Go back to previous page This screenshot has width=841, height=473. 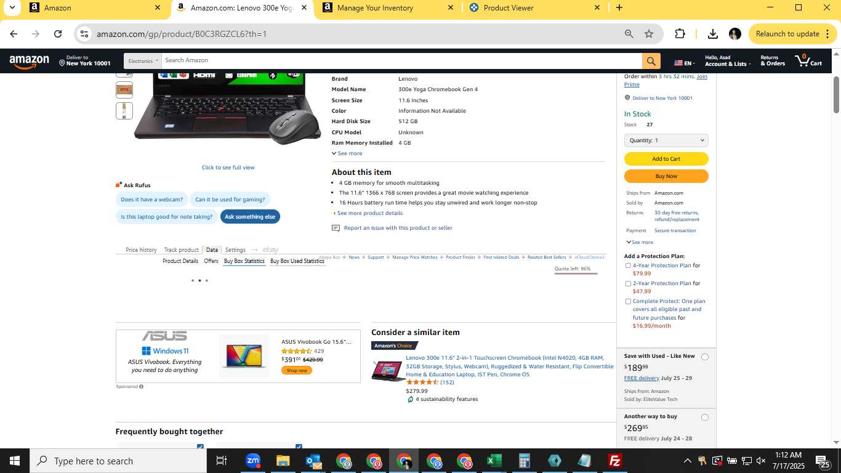(x=14, y=34)
